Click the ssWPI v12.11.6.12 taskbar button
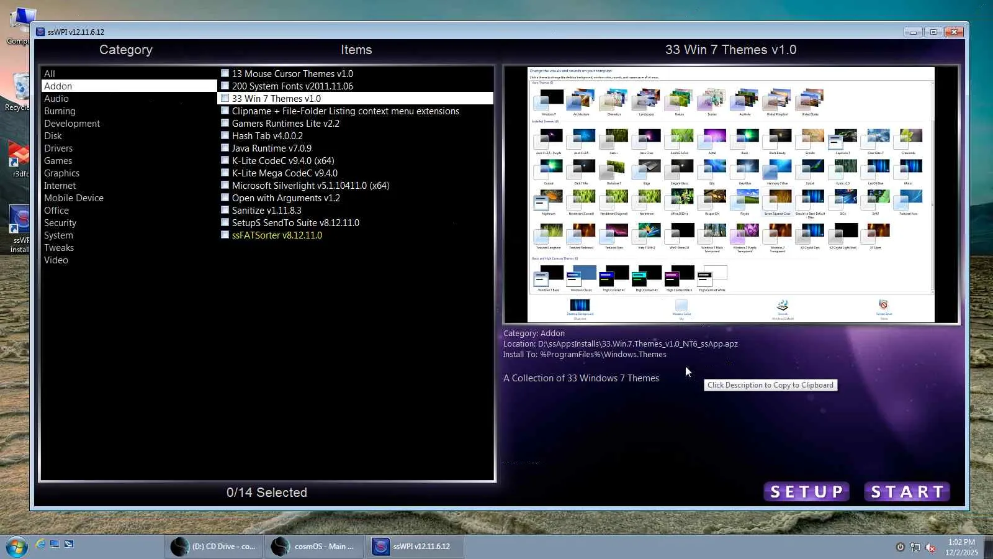Screen dimensions: 993x559 (414, 547)
